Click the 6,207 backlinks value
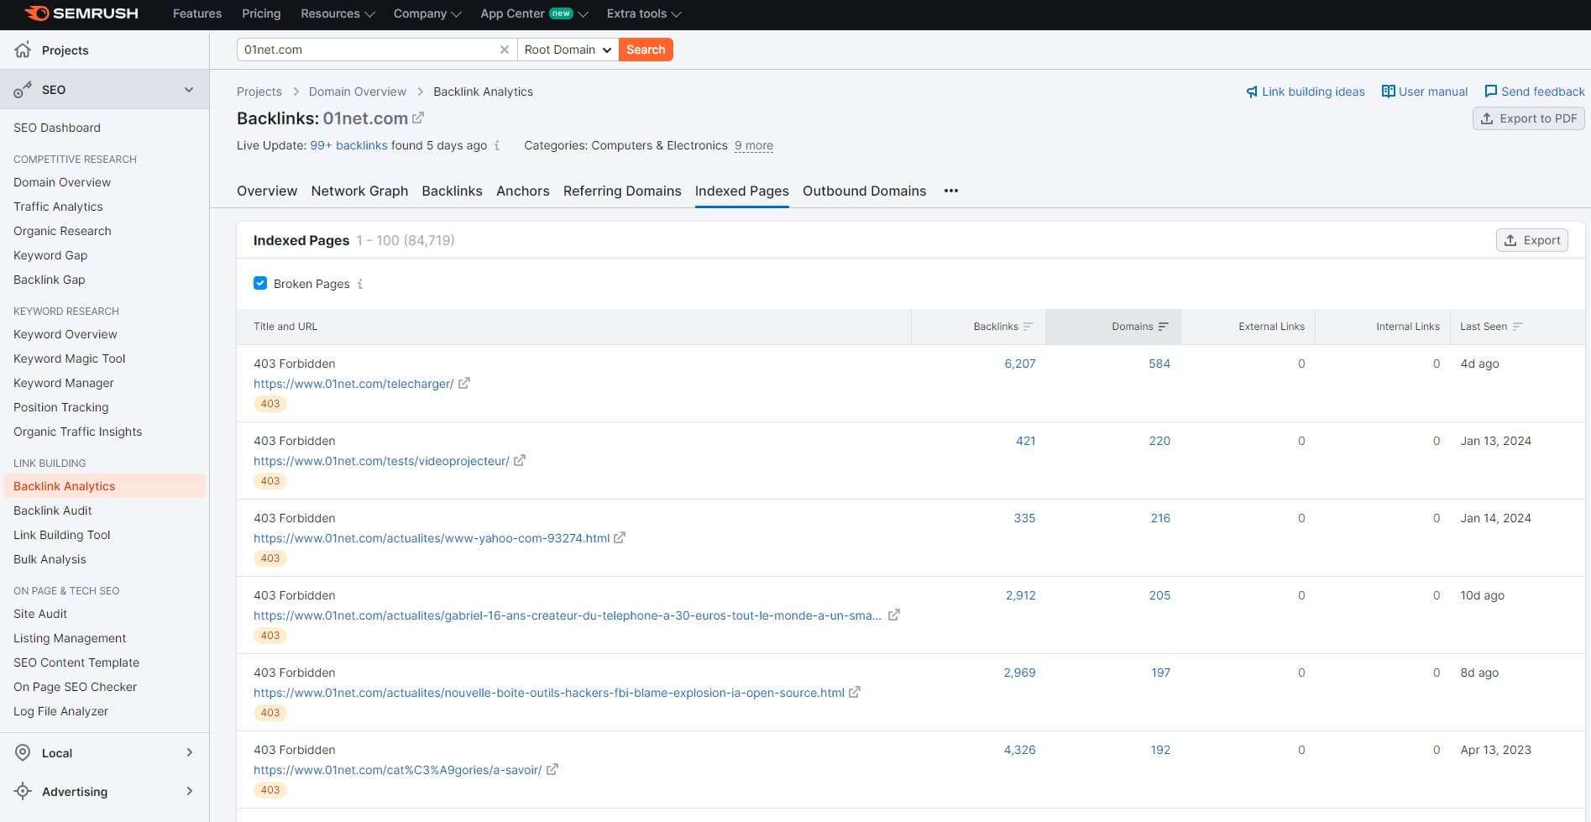Viewport: 1591px width, 822px height. (1019, 364)
